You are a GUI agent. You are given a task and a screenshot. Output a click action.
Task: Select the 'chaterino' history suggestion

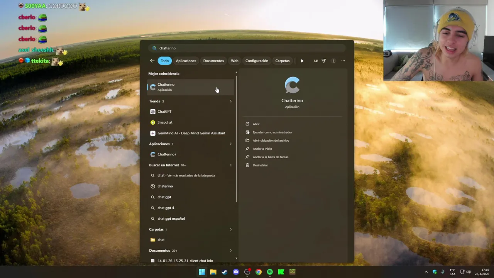point(191,186)
